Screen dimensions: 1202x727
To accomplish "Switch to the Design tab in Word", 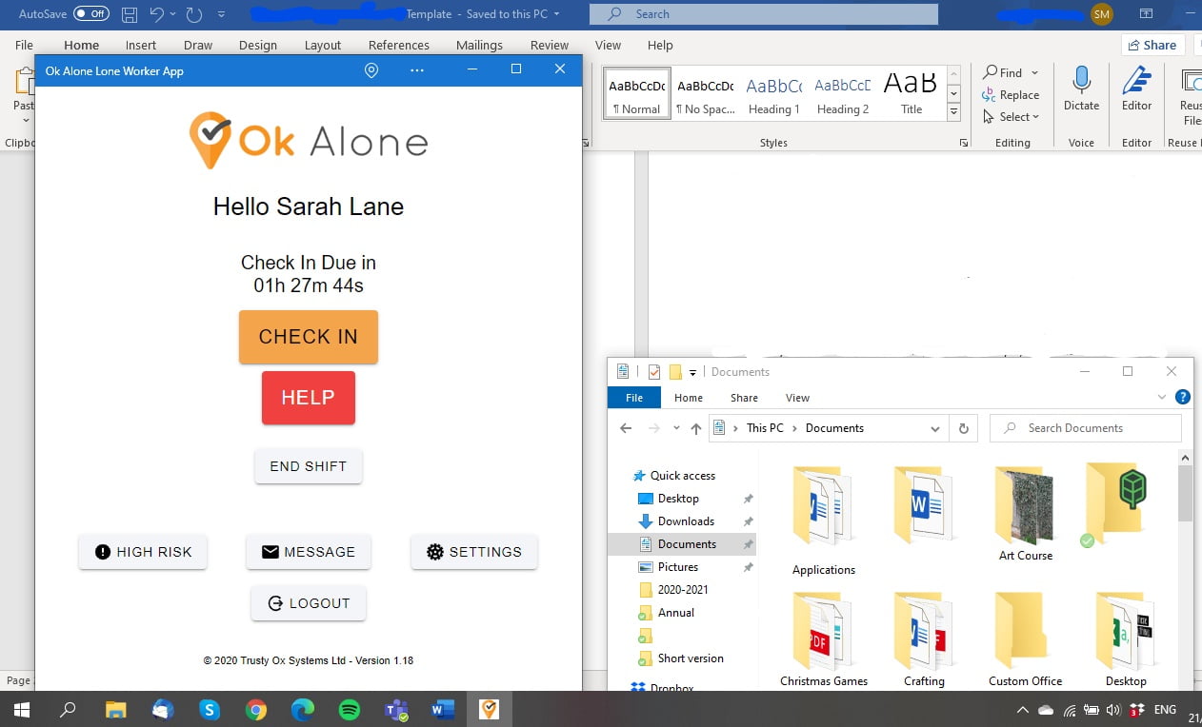I will [x=258, y=45].
